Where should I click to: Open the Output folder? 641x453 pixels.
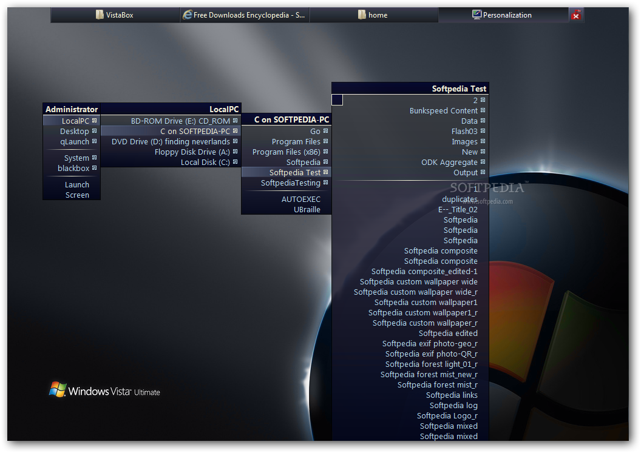coord(410,172)
